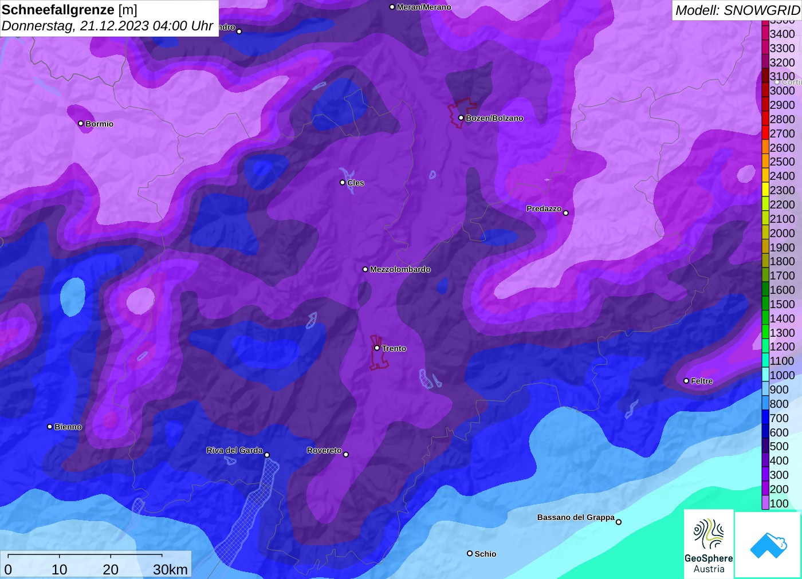The height and width of the screenshot is (579, 802).
Task: Click the Bozen/Bolzano city marker
Action: point(461,117)
